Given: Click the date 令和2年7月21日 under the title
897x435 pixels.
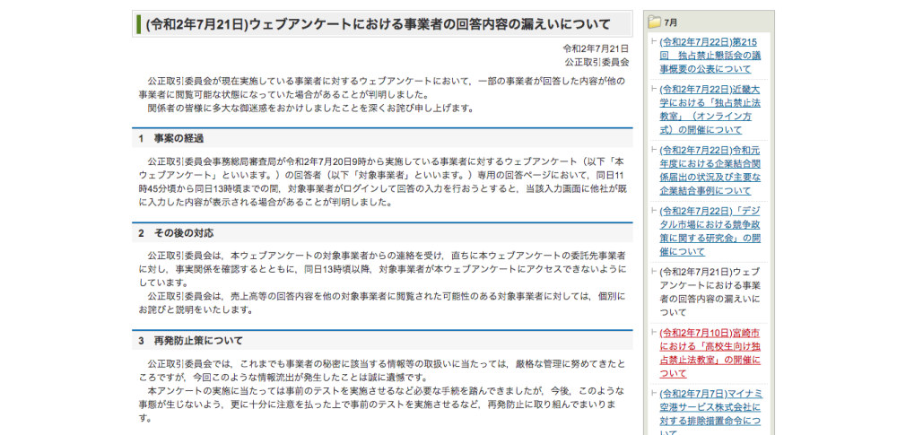Looking at the screenshot, I should tap(597, 48).
